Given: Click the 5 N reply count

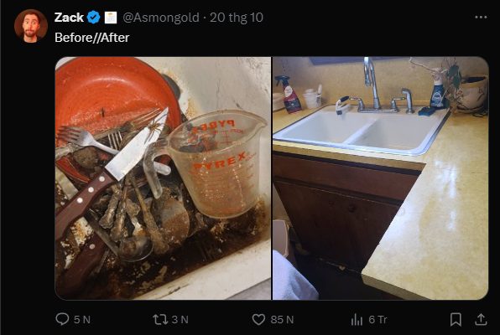Looking at the screenshot, I should click(x=82, y=319).
